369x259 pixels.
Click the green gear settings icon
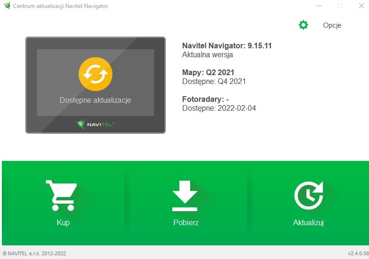303,25
